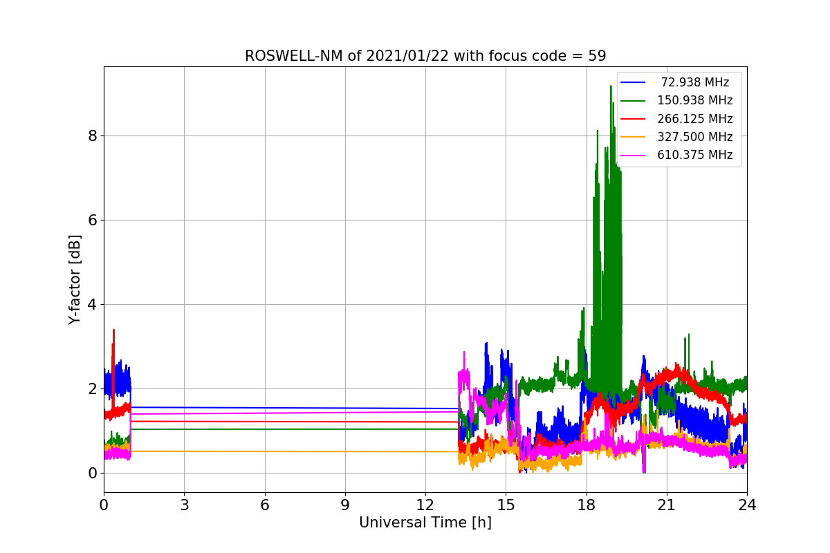Viewport: 830px width, 553px height.
Task: Click the Universal Time [h] axis label
Action: (x=425, y=523)
